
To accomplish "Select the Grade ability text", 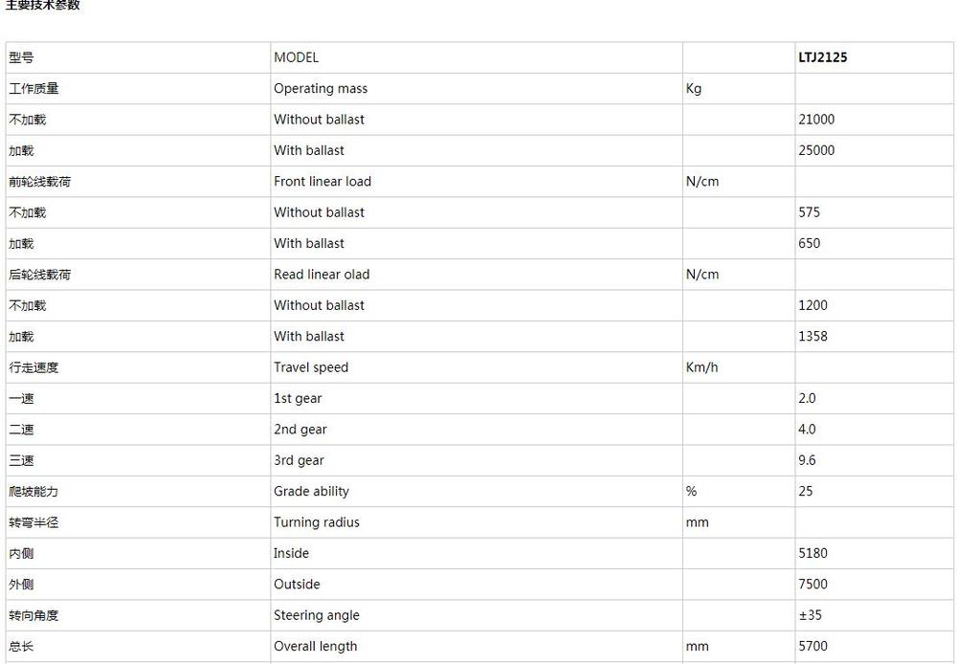I will point(311,491).
